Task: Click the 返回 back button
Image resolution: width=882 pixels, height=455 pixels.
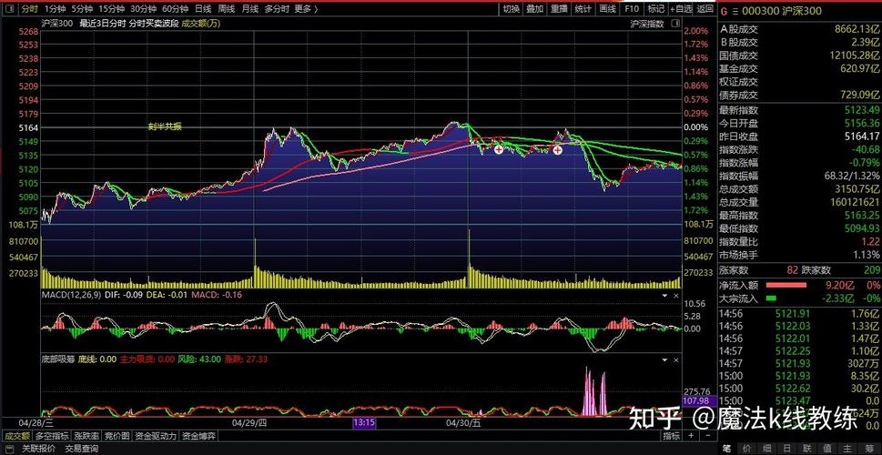Action: (x=705, y=9)
